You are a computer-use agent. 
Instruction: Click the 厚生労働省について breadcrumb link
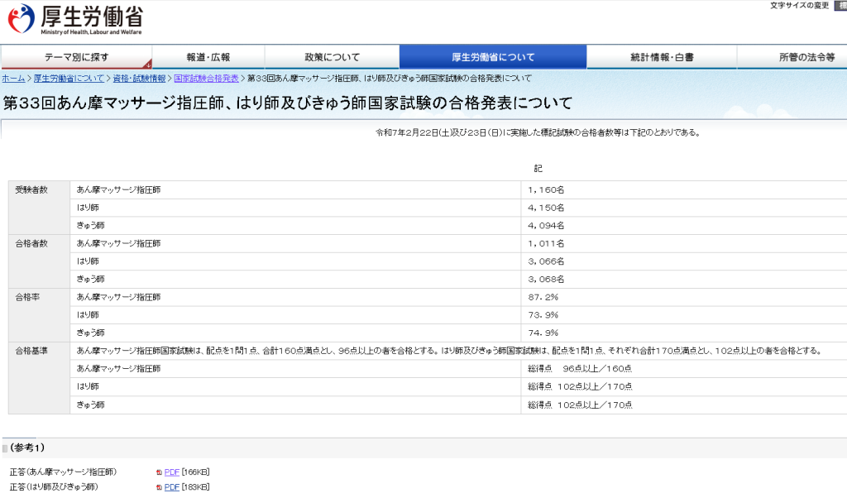pyautogui.click(x=69, y=79)
